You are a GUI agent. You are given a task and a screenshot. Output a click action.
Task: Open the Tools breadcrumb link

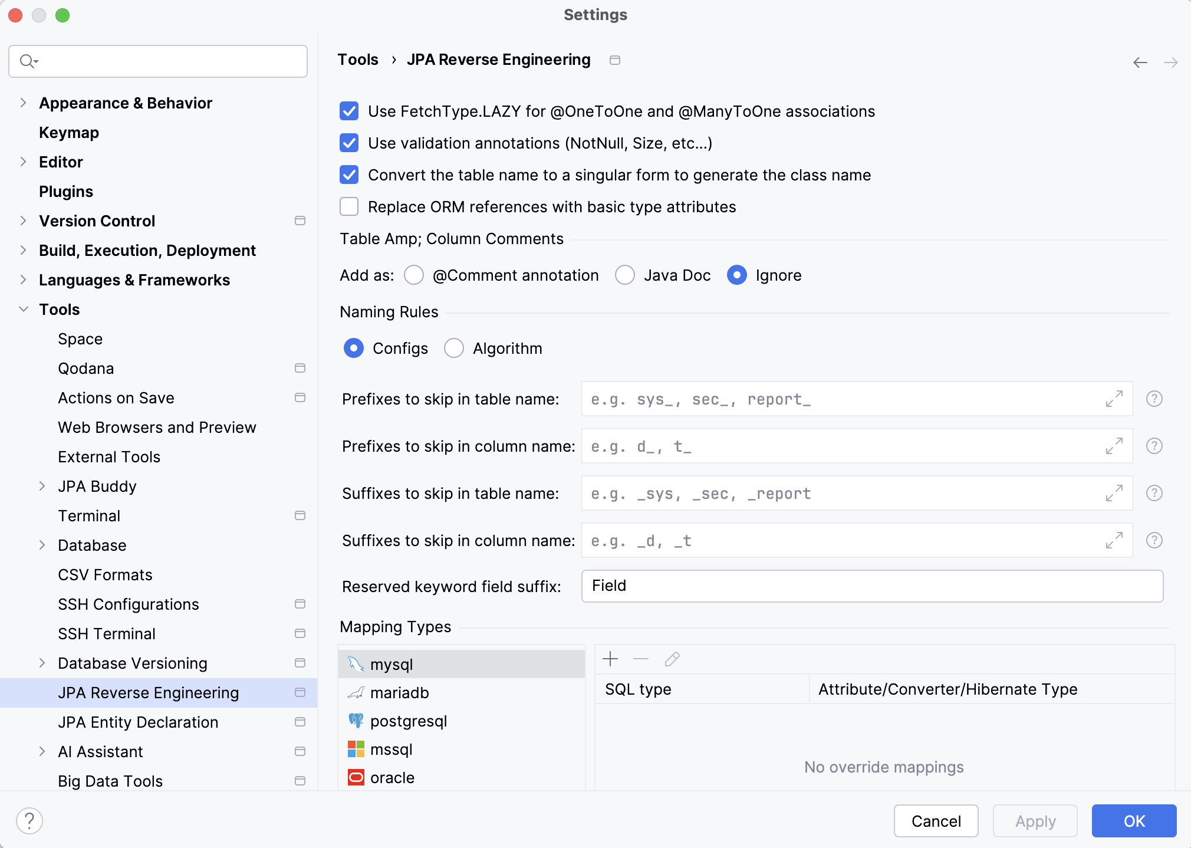coord(357,59)
